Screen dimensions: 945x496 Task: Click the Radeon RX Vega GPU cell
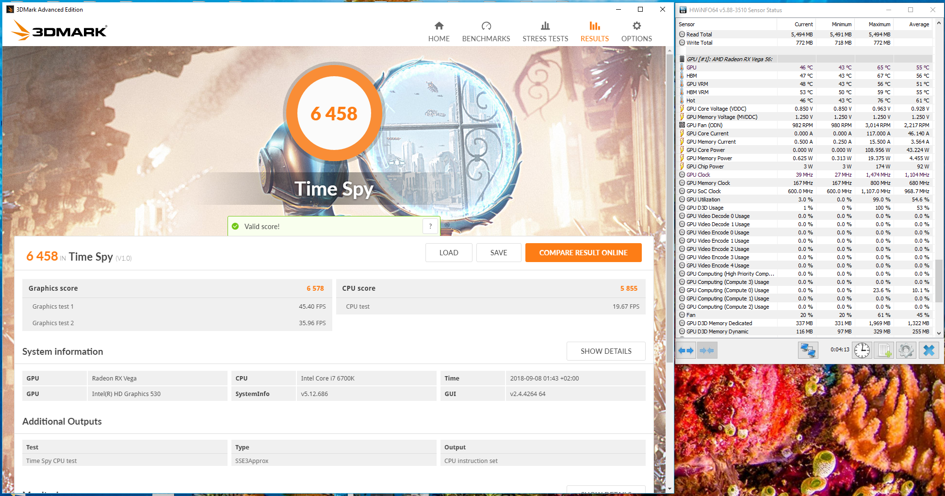[x=157, y=378]
